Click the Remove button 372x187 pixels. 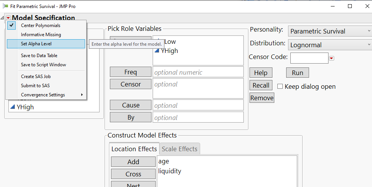point(262,98)
